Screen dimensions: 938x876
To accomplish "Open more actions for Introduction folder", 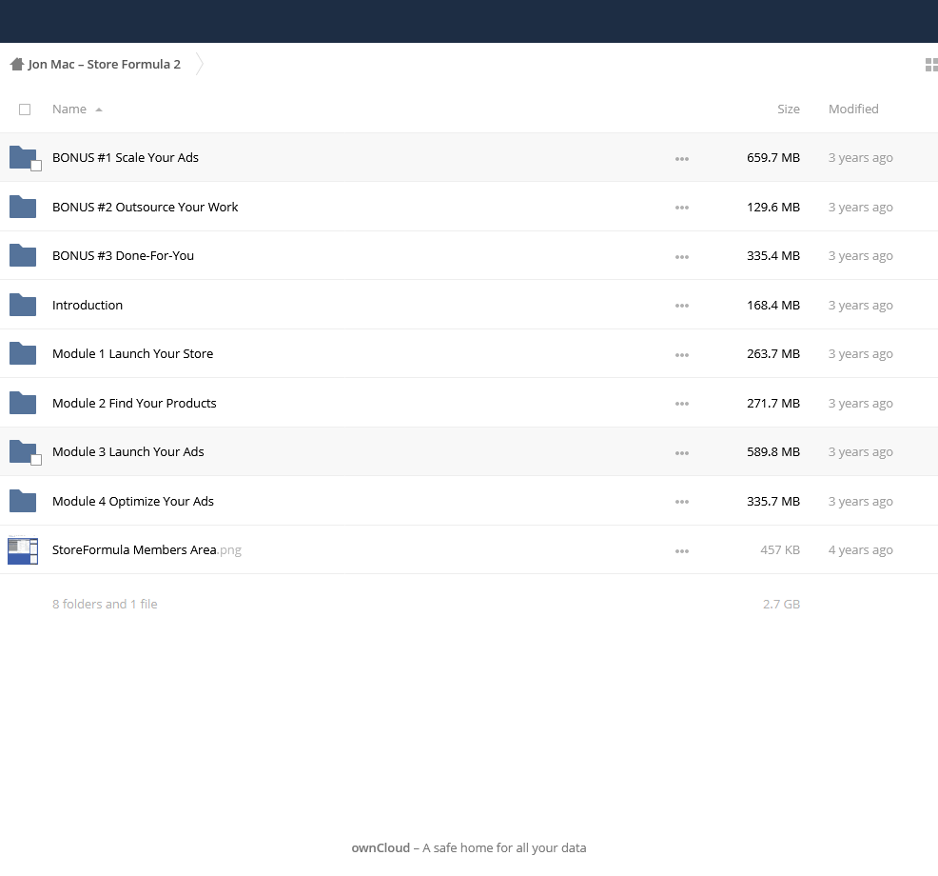I will [682, 306].
